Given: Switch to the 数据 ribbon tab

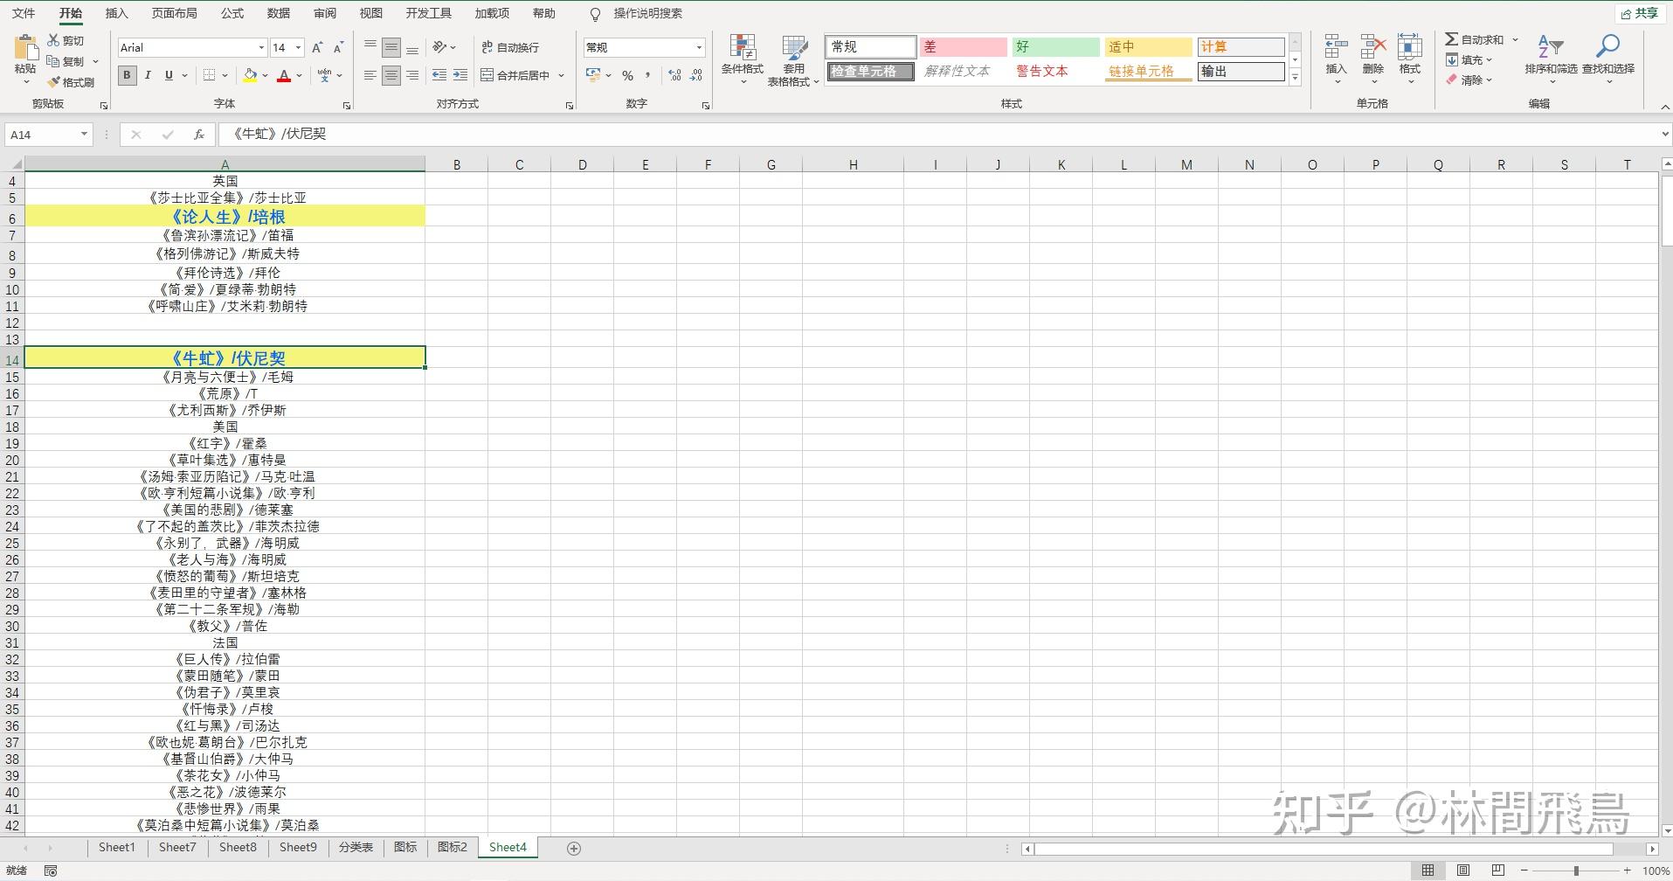Looking at the screenshot, I should click(x=279, y=13).
